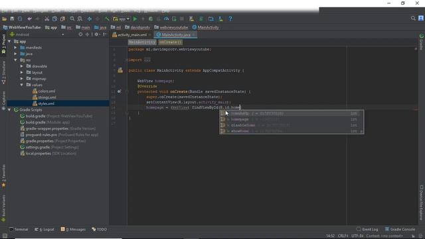Image resolution: width=425 pixels, height=239 pixels.
Task: Click the Make Project hammer icon
Action: point(107,19)
